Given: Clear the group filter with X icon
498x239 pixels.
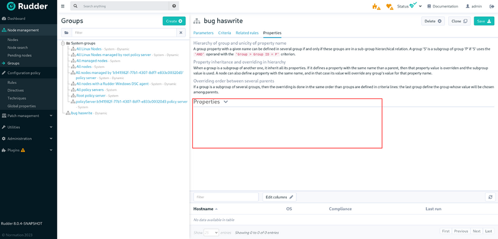Looking at the screenshot, I should (x=181, y=33).
